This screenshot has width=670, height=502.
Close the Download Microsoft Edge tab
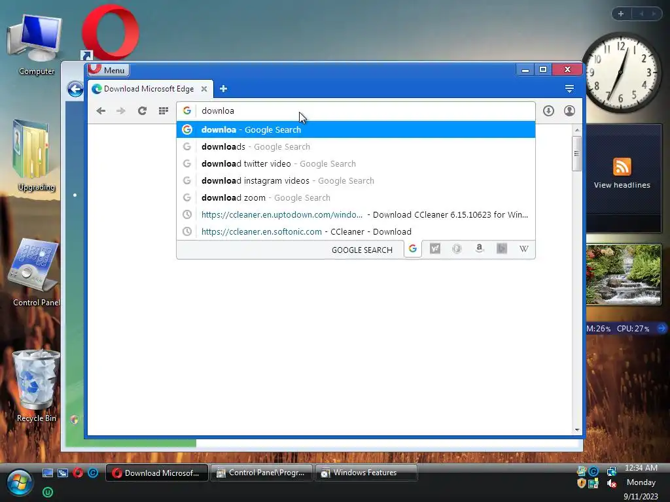[x=204, y=89]
